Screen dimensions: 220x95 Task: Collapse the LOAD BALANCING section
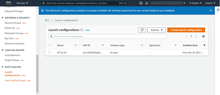coord(3,50)
